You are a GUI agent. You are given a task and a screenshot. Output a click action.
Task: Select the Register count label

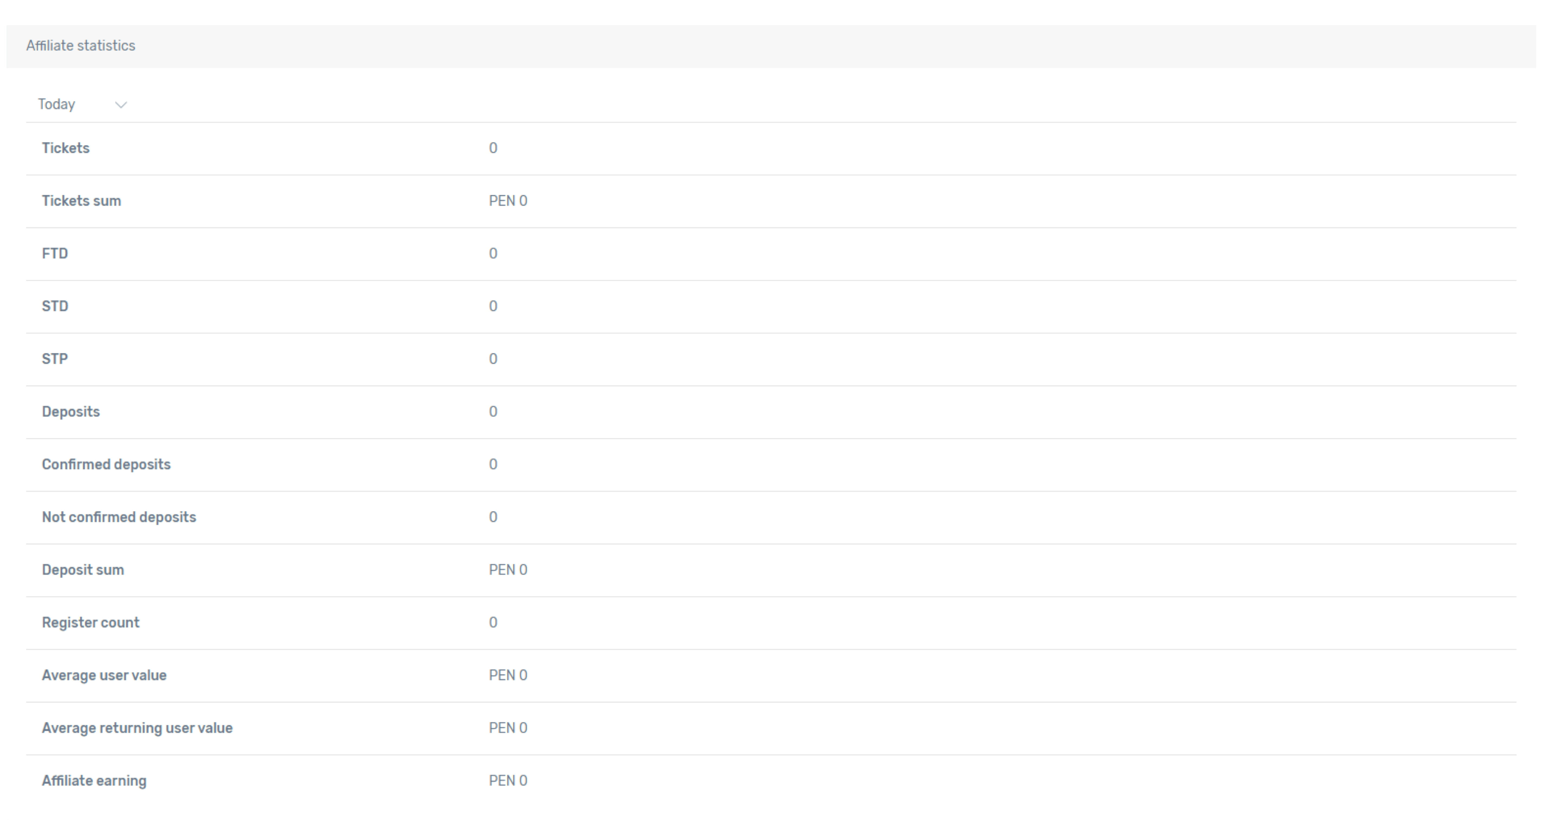[x=90, y=623]
